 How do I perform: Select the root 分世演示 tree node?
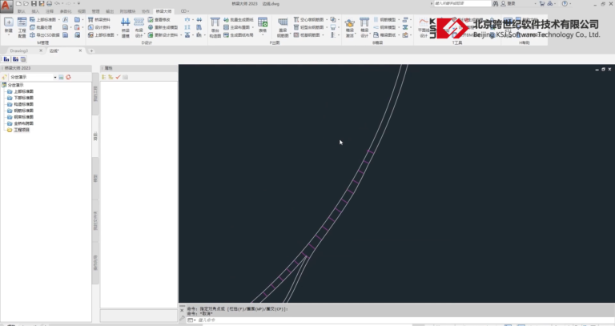pyautogui.click(x=13, y=85)
